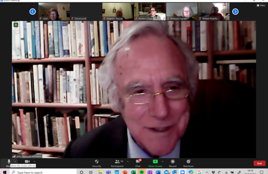Image resolution: width=268 pixels, height=174 pixels.
Task: Expand share screen options arrow
Action: pyautogui.click(x=162, y=161)
